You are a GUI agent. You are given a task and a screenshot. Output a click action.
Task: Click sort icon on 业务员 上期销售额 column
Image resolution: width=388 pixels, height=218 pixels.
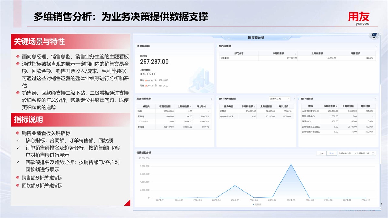click(191, 106)
